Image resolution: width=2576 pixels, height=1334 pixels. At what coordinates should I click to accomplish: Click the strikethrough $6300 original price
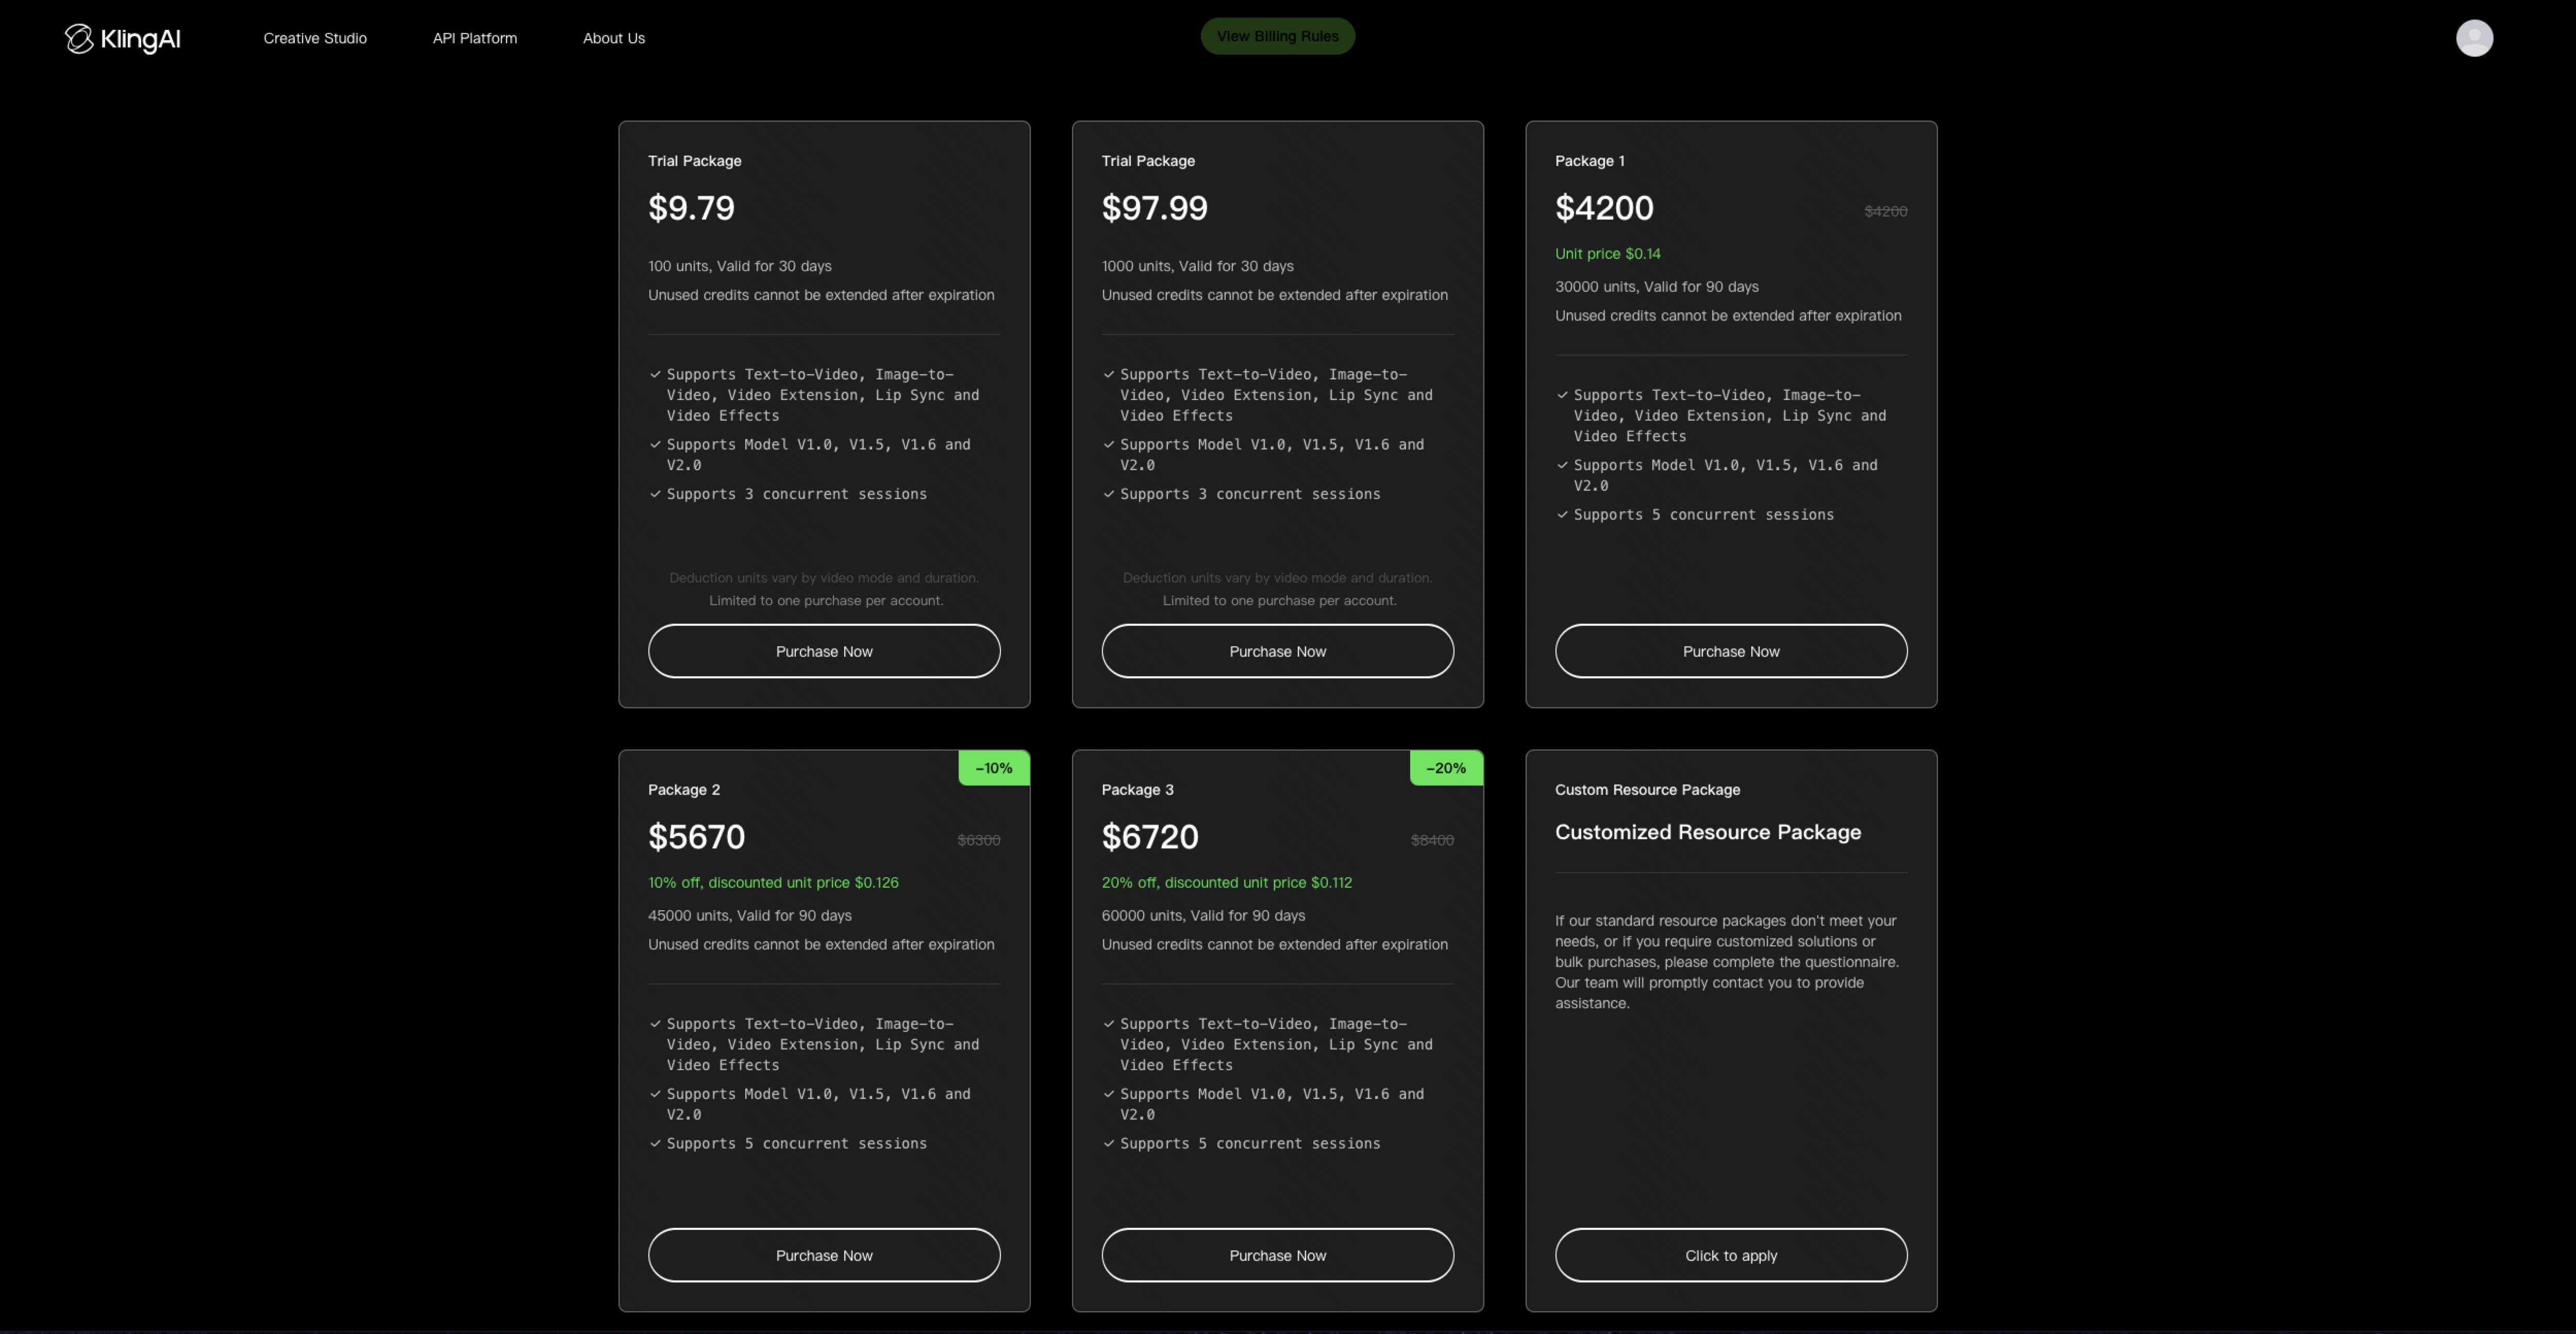(x=978, y=840)
